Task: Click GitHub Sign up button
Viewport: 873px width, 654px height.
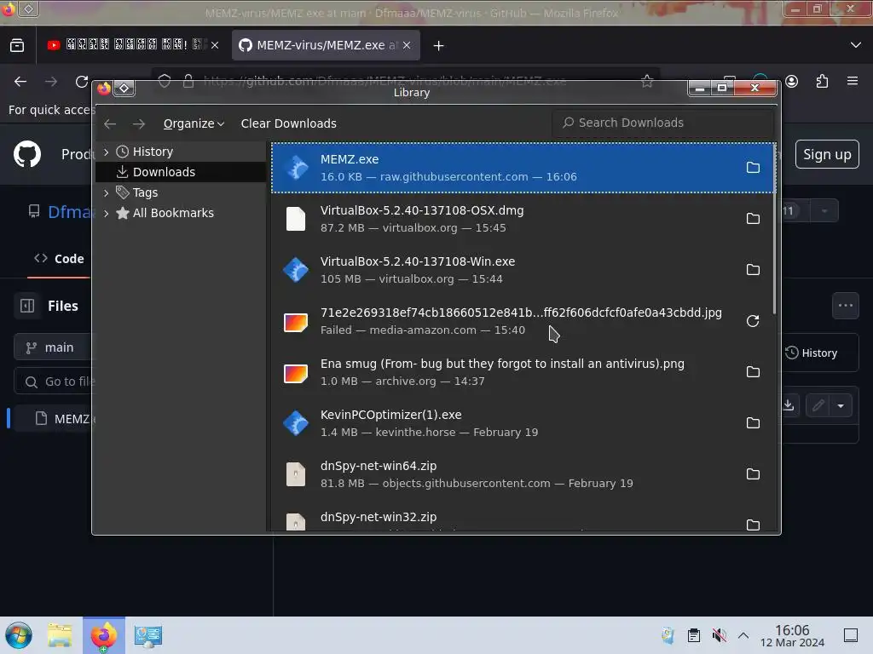Action: [827, 155]
